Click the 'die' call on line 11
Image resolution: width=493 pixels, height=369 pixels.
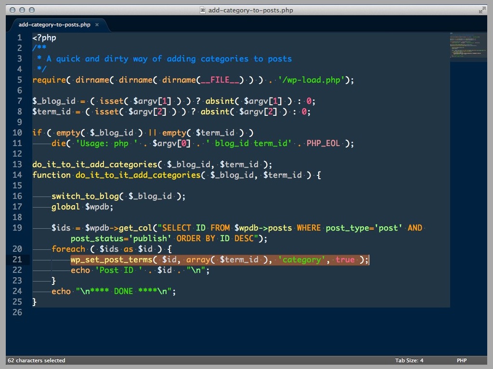[x=59, y=143]
